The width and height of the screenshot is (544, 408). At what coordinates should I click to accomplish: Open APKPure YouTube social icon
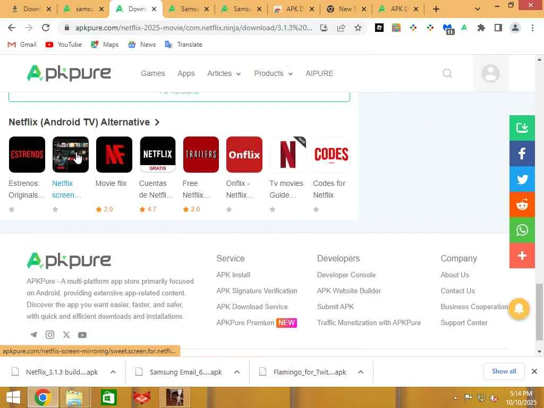tap(82, 335)
